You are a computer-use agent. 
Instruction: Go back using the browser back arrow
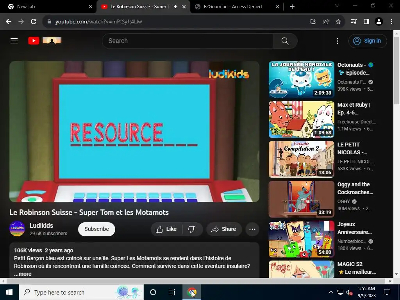coord(9,22)
